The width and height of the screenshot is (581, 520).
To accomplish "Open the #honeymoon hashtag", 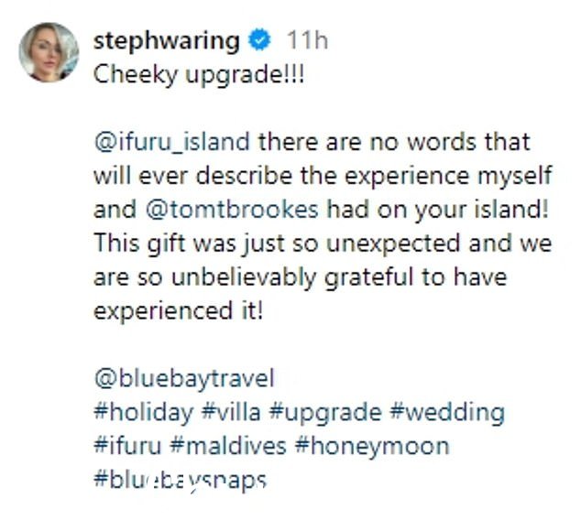I will (372, 447).
